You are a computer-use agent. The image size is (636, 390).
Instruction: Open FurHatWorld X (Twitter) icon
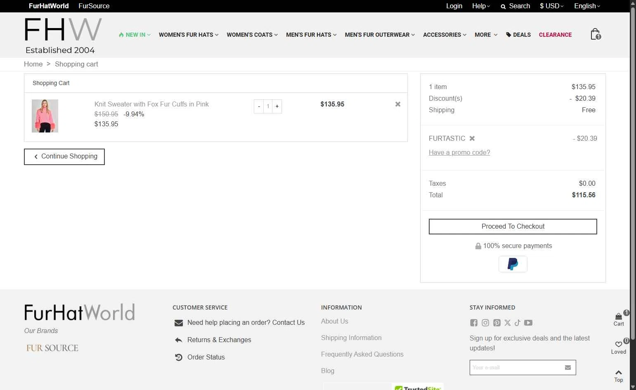[508, 323]
